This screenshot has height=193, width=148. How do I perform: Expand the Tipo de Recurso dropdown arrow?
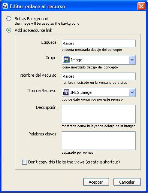point(132,92)
